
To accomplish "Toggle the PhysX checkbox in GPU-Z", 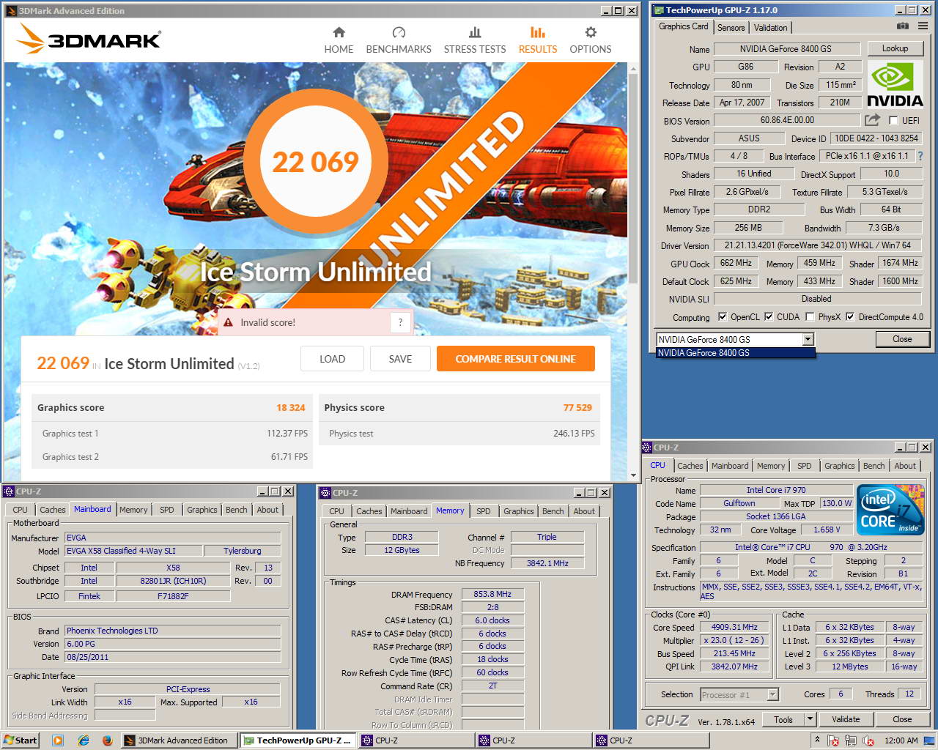I will tap(810, 317).
